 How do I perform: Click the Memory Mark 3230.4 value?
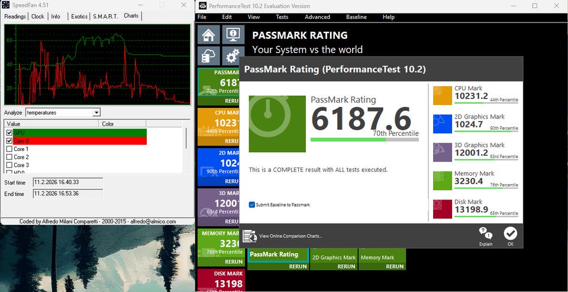469,181
